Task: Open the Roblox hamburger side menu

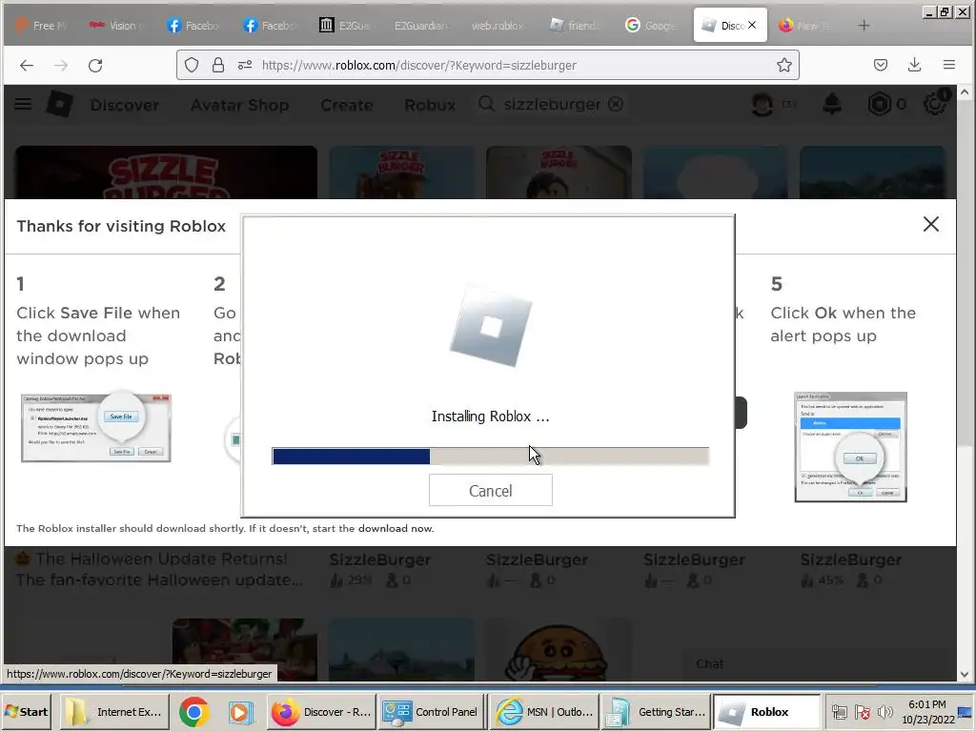Action: point(23,104)
